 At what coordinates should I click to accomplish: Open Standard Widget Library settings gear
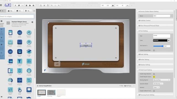click(x=32, y=22)
